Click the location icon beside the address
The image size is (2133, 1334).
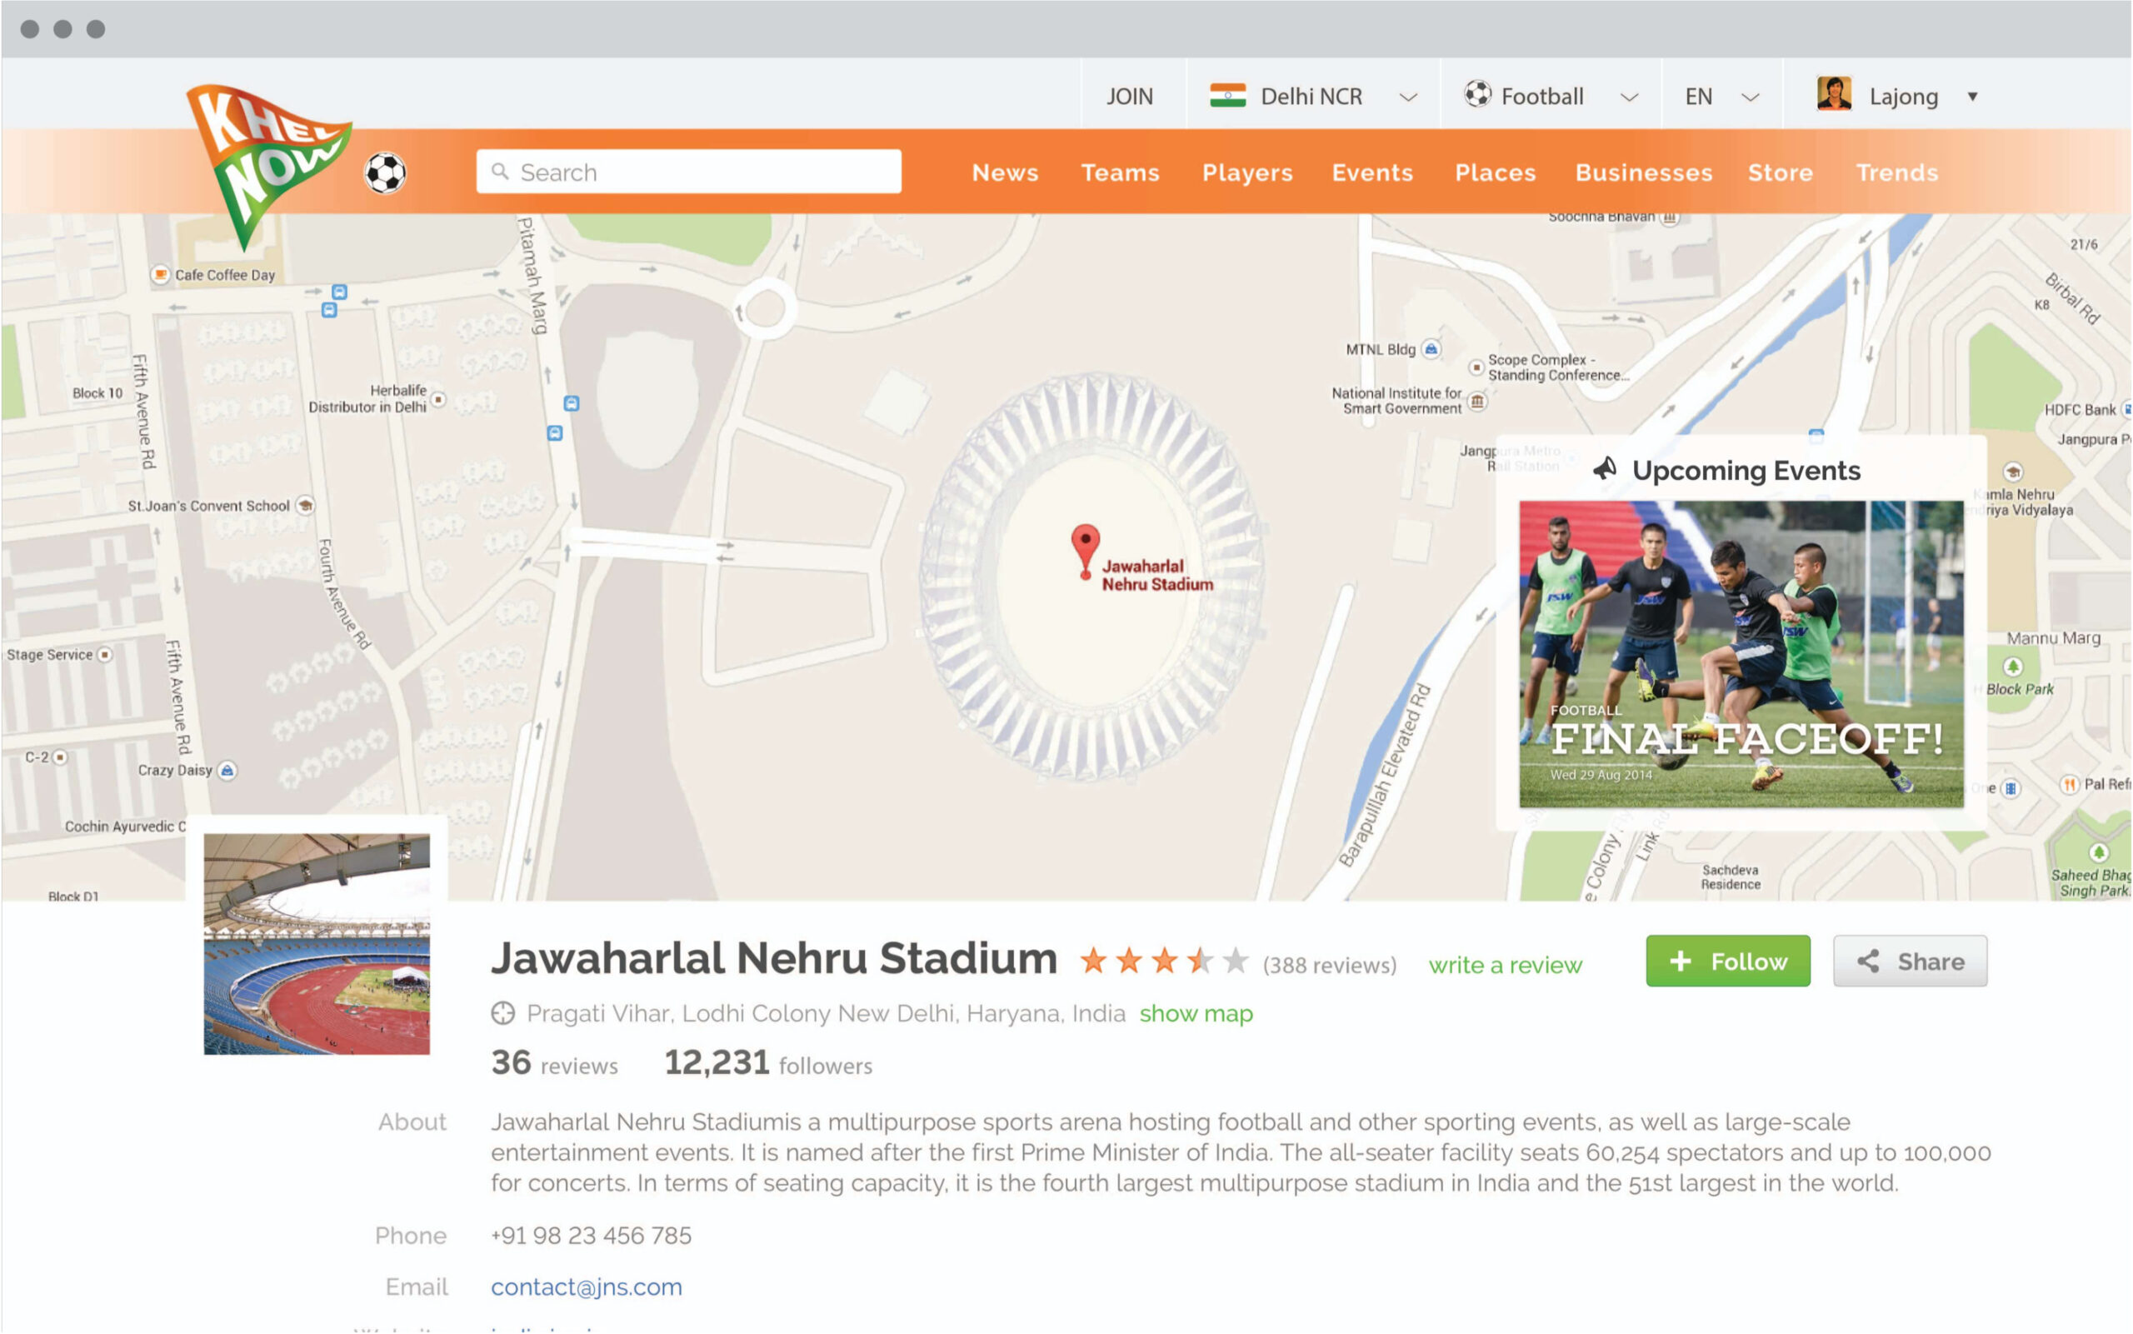(502, 1013)
